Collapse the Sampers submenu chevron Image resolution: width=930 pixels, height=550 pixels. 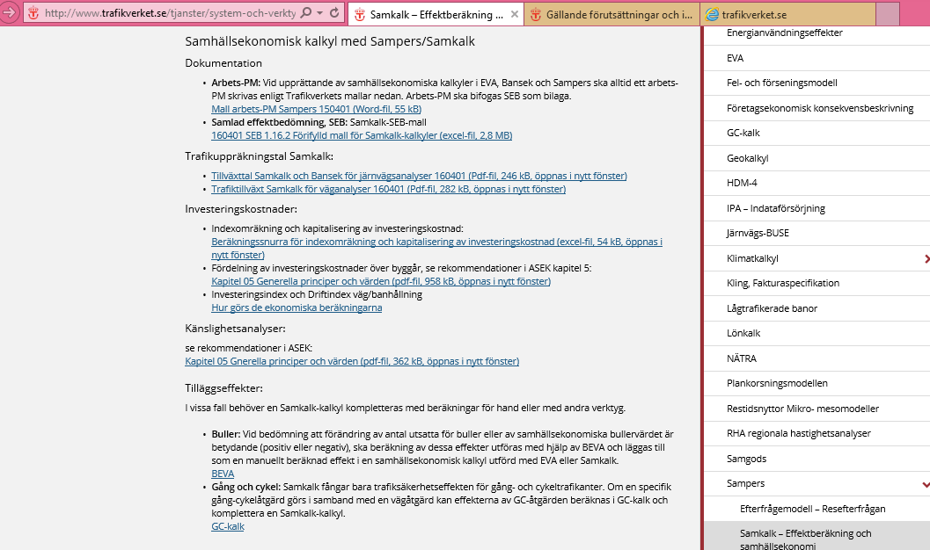tap(926, 484)
